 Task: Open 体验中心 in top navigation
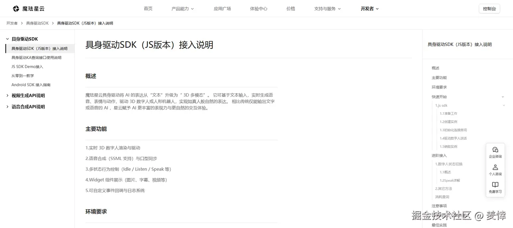tap(259, 8)
